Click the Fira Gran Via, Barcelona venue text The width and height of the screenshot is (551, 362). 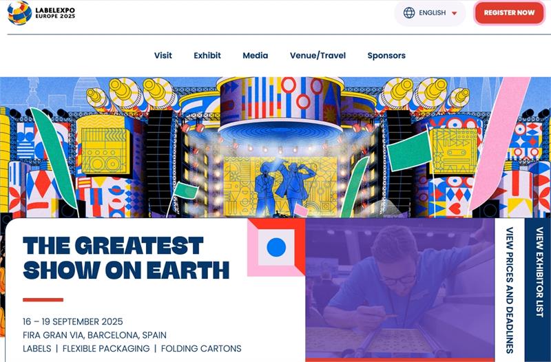tap(94, 335)
